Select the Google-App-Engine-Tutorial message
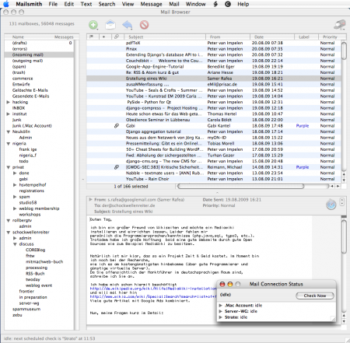Image resolution: width=350 pixels, height=343 pixels. tap(214, 67)
